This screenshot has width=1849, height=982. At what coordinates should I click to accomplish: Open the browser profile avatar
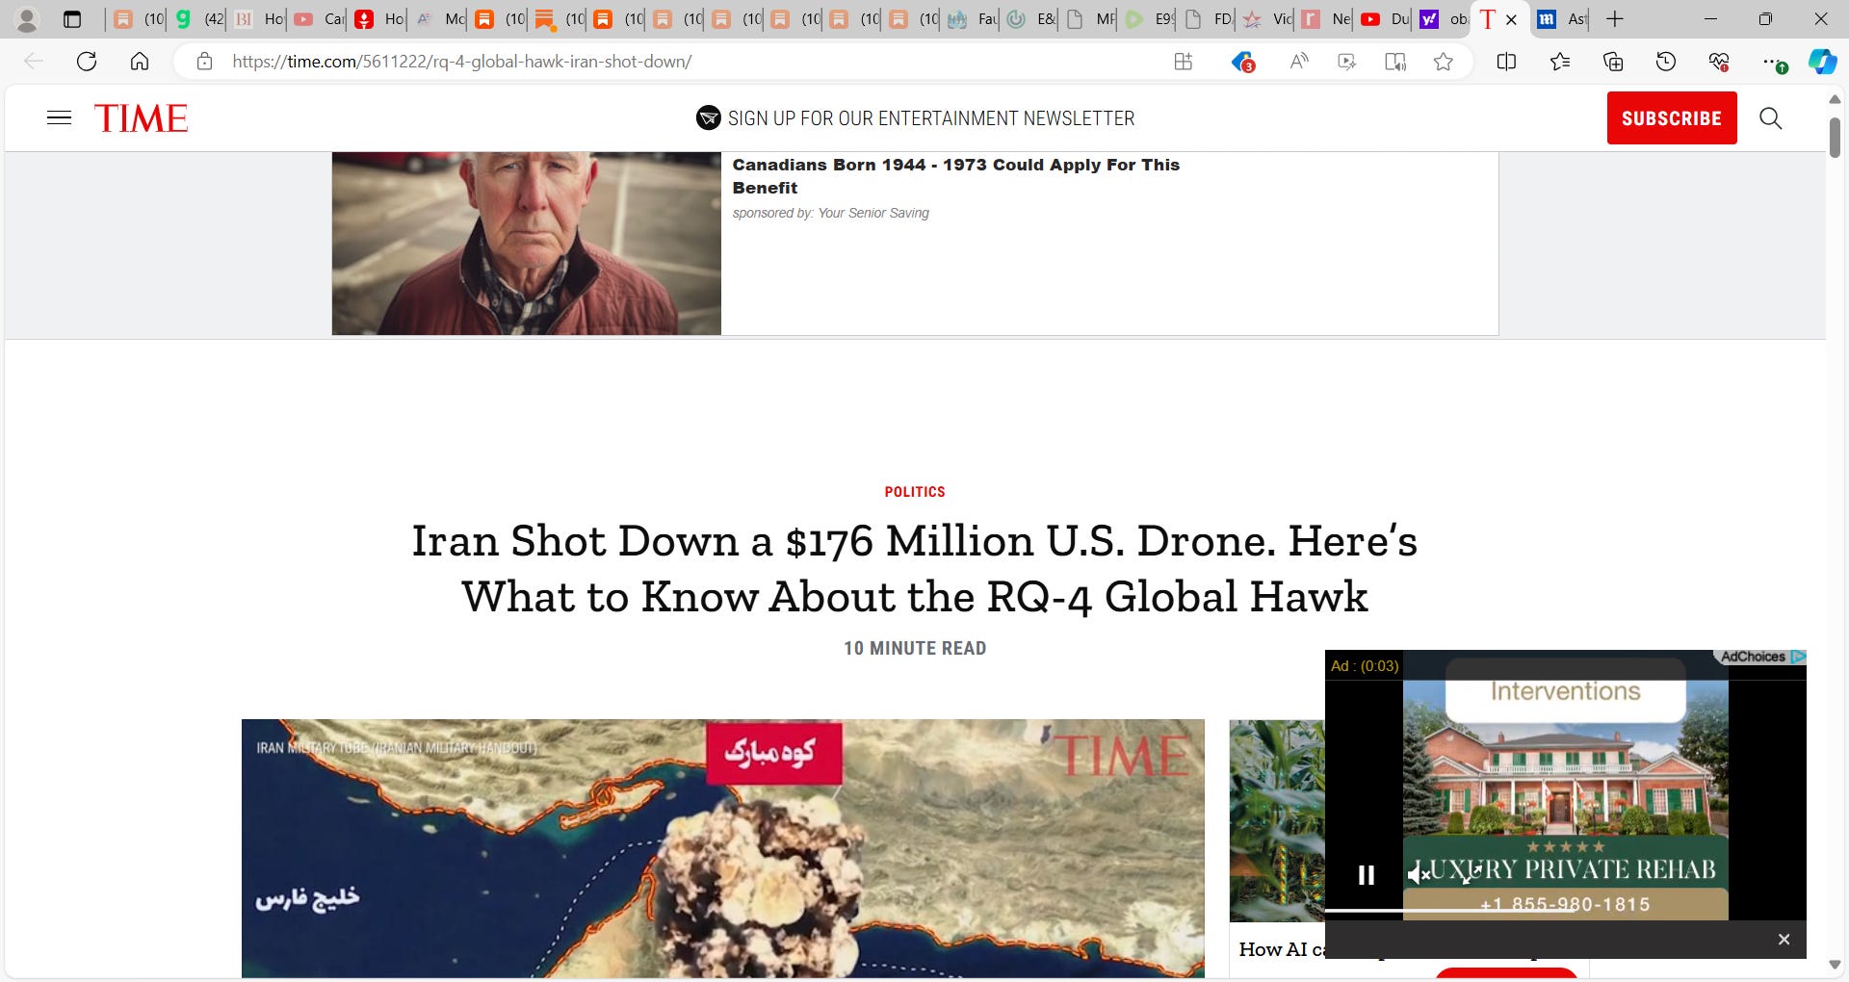click(27, 19)
